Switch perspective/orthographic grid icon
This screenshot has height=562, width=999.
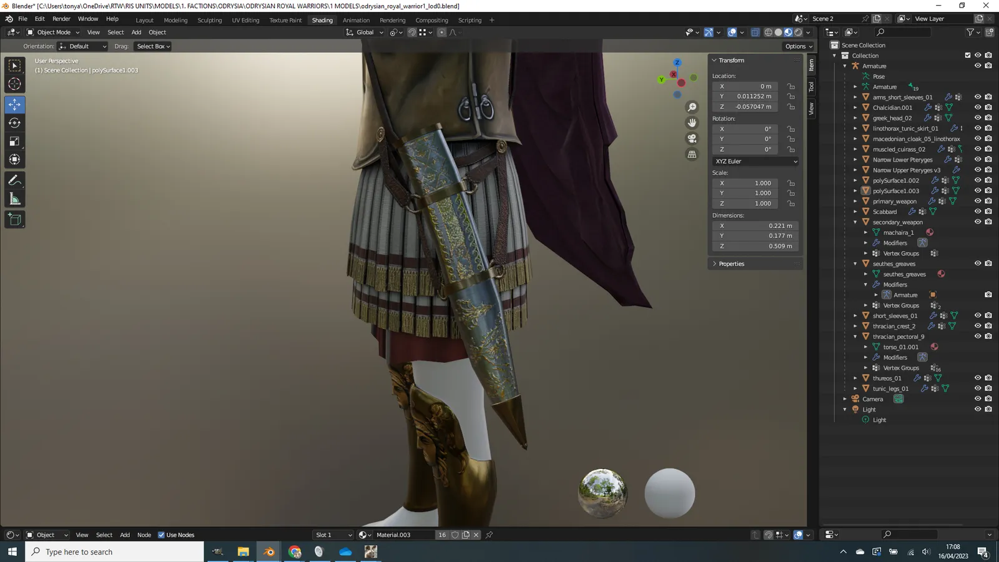coord(692,154)
